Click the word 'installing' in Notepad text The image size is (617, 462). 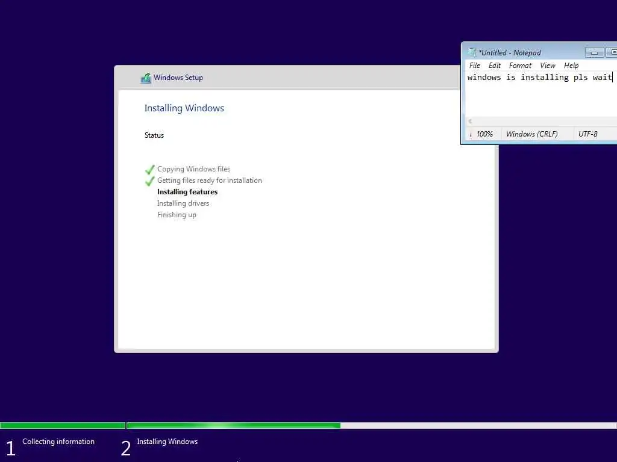[x=545, y=78]
